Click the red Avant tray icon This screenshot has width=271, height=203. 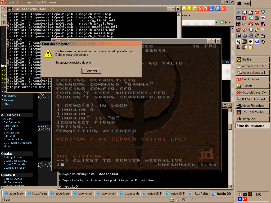pyautogui.click(x=245, y=199)
